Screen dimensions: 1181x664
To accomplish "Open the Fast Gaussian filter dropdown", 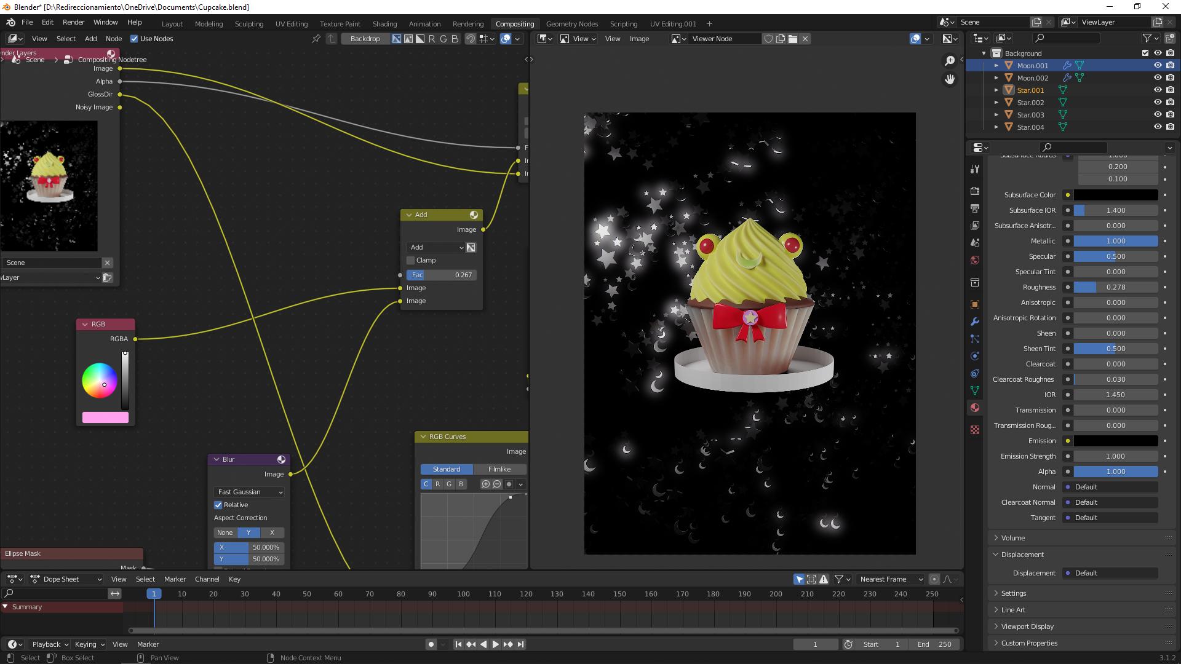I will [249, 492].
